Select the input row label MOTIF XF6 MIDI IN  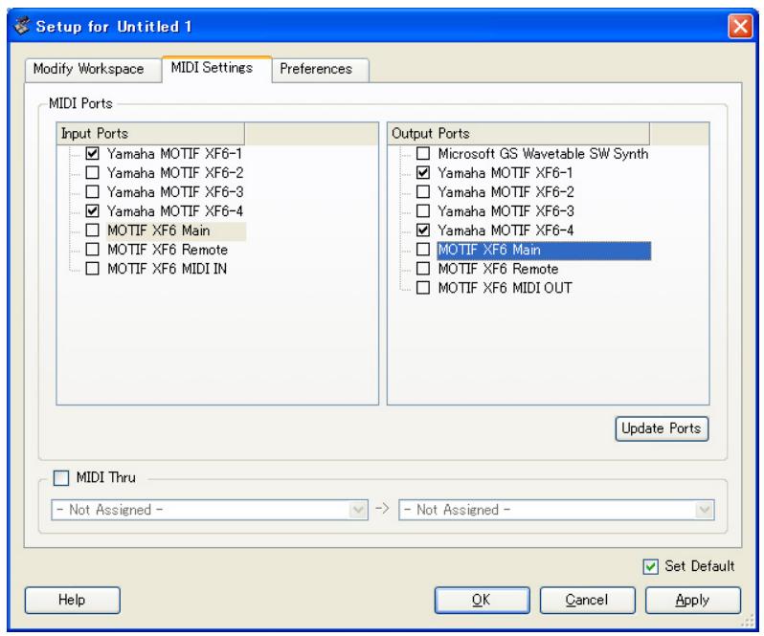pyautogui.click(x=168, y=269)
